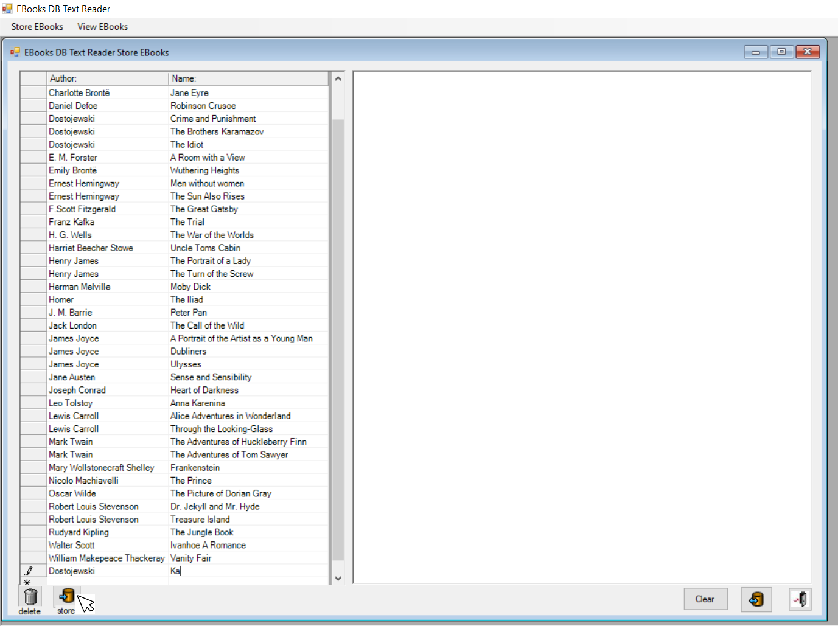Select the 'Ivanhoe A Romance' cell
Image resolution: width=838 pixels, height=626 pixels.
(248, 545)
